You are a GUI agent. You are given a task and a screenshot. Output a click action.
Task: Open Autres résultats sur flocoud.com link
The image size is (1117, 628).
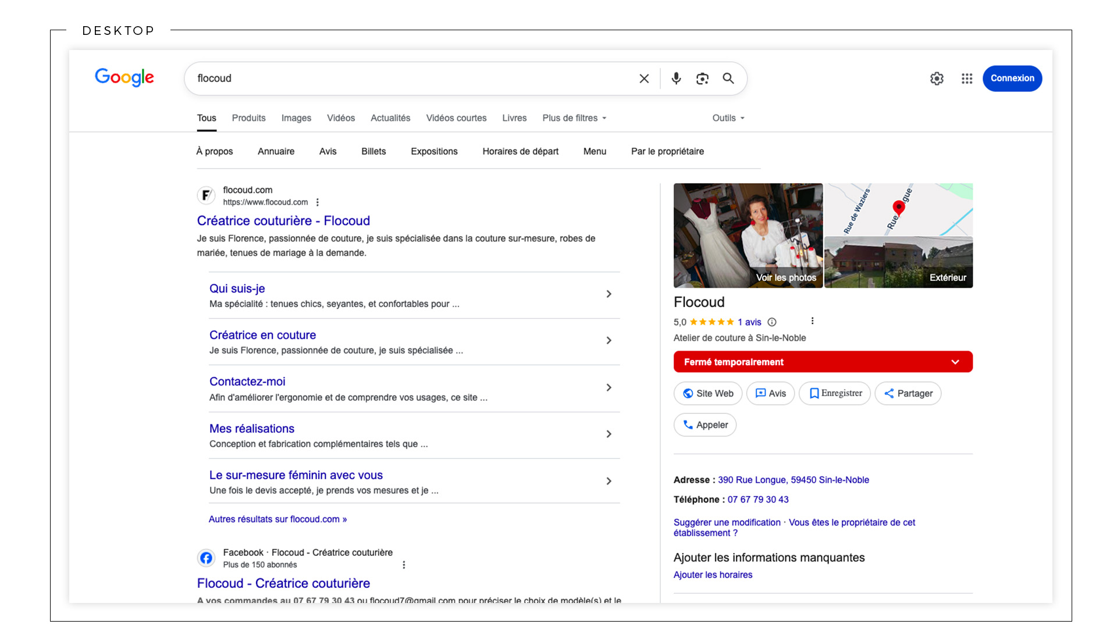278,519
